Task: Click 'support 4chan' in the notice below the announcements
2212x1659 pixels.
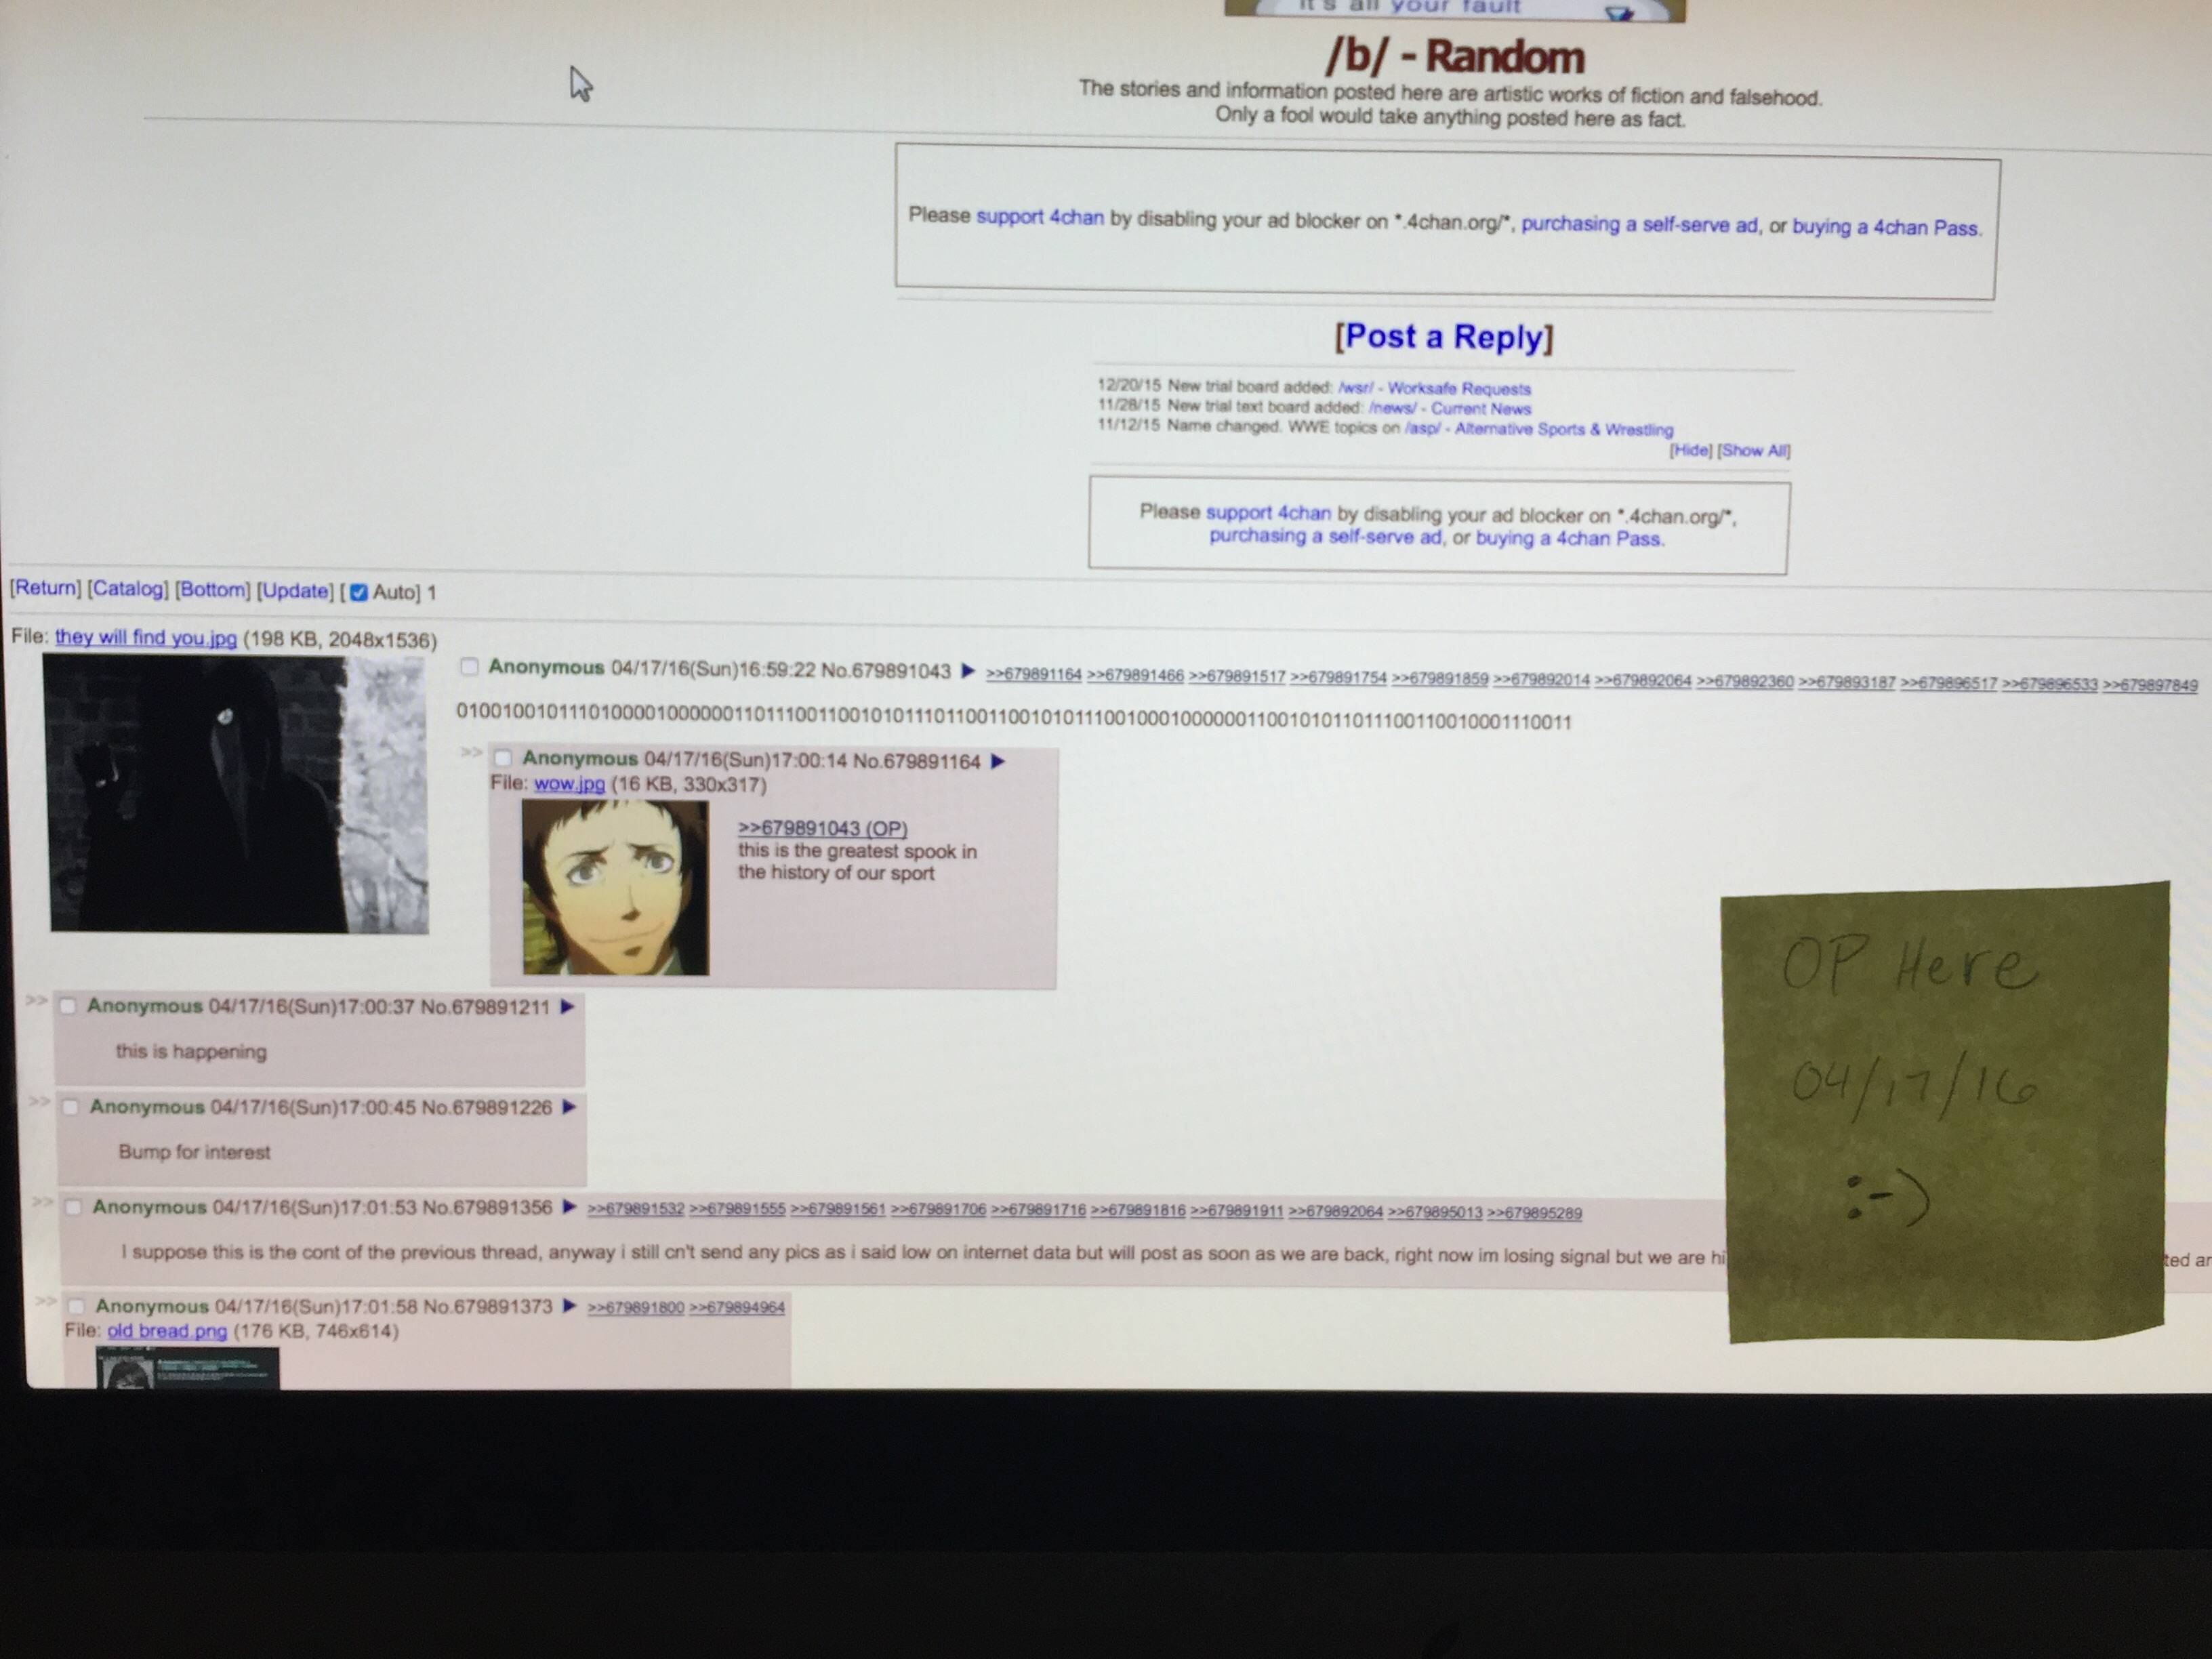Action: tap(1268, 513)
